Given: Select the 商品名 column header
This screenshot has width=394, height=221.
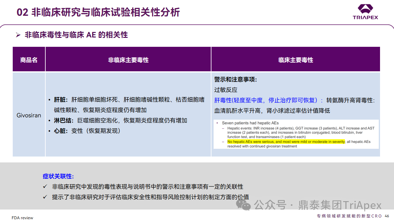Looking at the screenshot, I should click(29, 60).
